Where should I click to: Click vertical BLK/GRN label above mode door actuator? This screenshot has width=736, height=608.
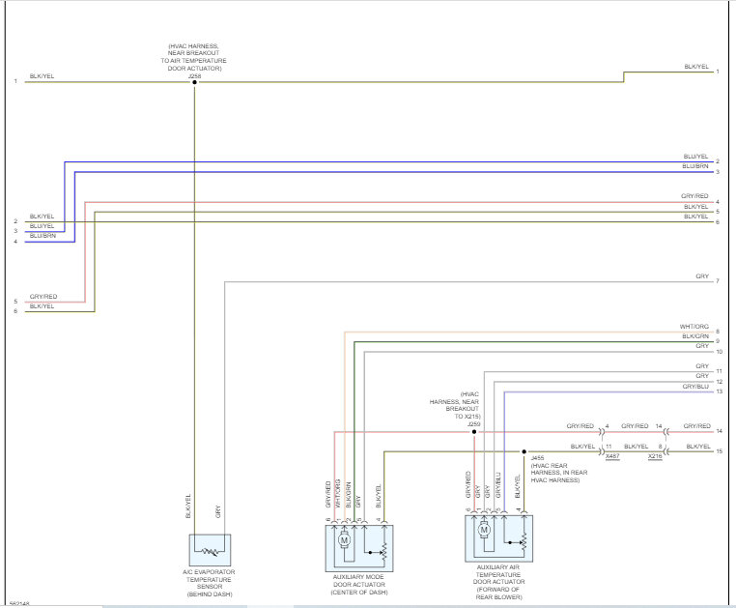(349, 495)
